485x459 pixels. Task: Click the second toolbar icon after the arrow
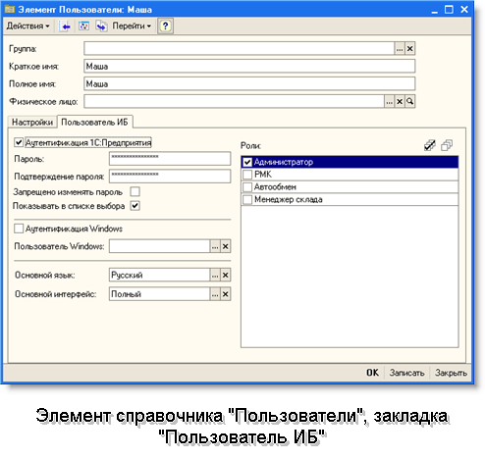point(83,26)
